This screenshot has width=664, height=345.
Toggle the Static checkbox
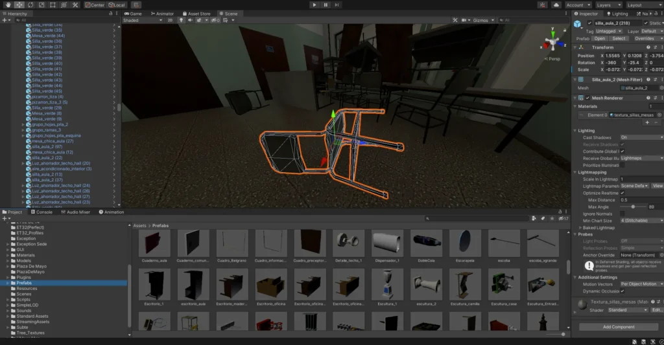tap(646, 23)
